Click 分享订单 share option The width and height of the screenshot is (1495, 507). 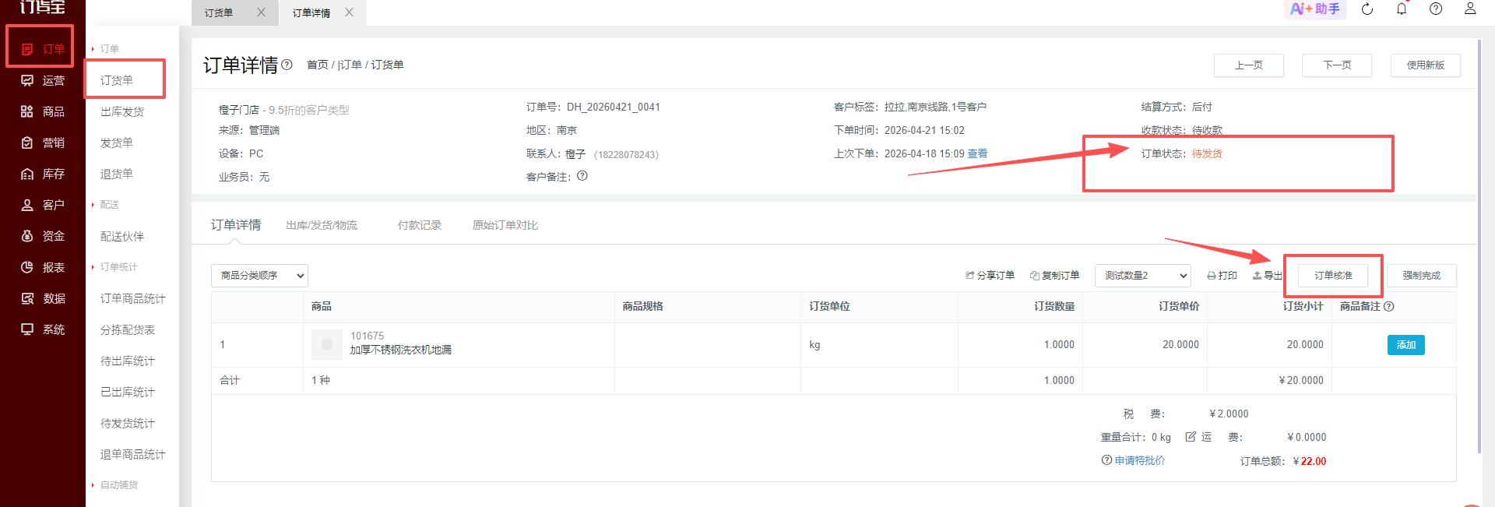point(990,276)
